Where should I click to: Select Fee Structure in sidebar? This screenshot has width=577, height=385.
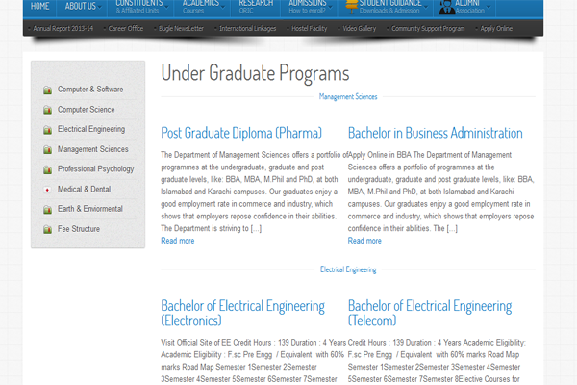click(x=79, y=229)
